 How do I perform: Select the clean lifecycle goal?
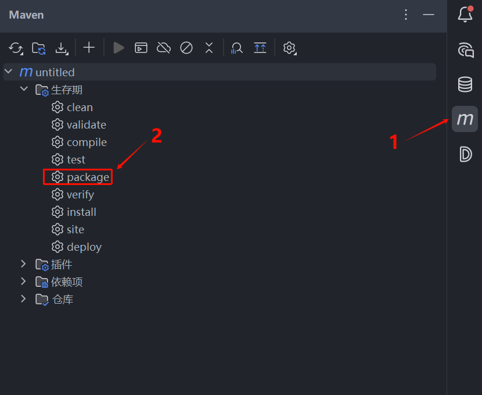pos(80,107)
